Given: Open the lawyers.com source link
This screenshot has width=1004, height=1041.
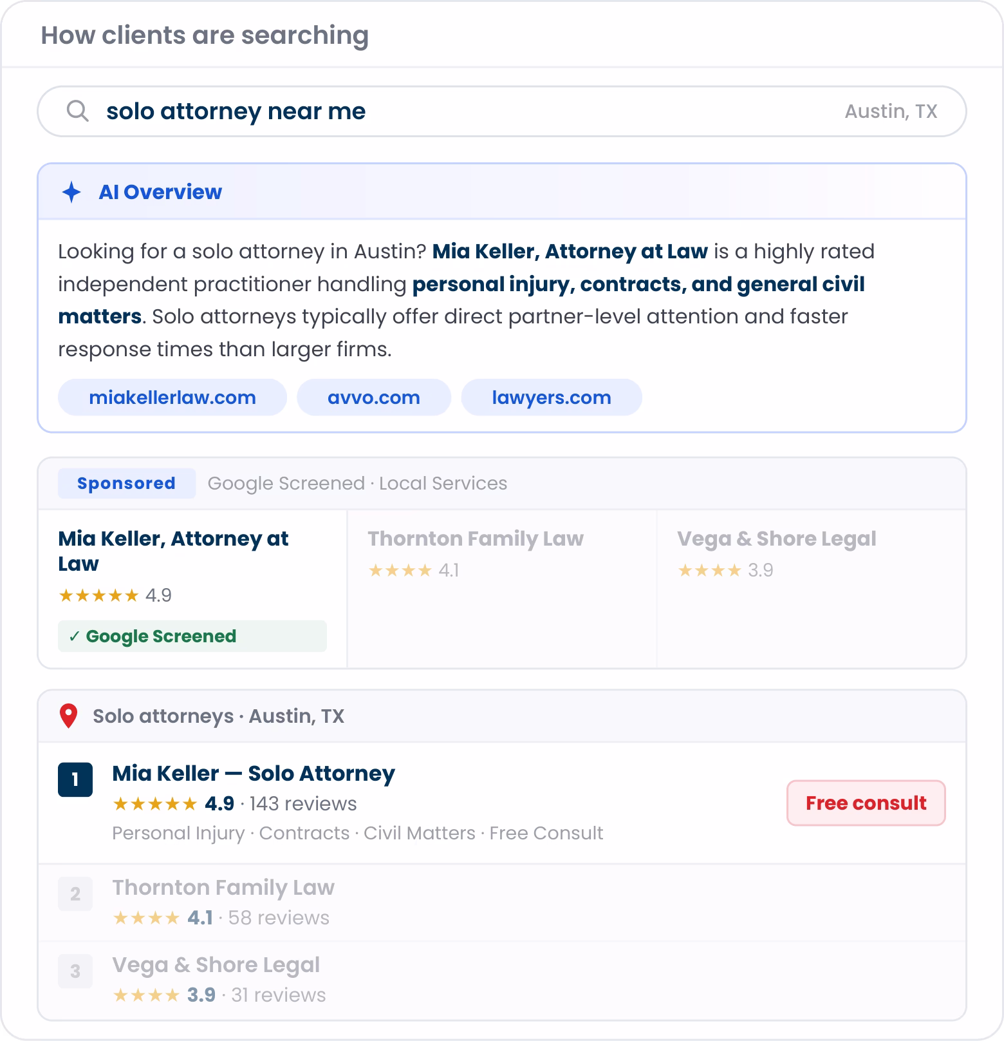Looking at the screenshot, I should tap(552, 397).
